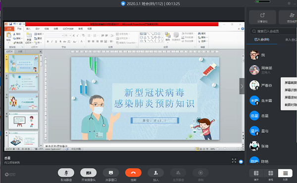Viewport: 297px width, 183px height.
Task: Open the 钉钉 logo dropdown at bottom left
Action: 10,174
